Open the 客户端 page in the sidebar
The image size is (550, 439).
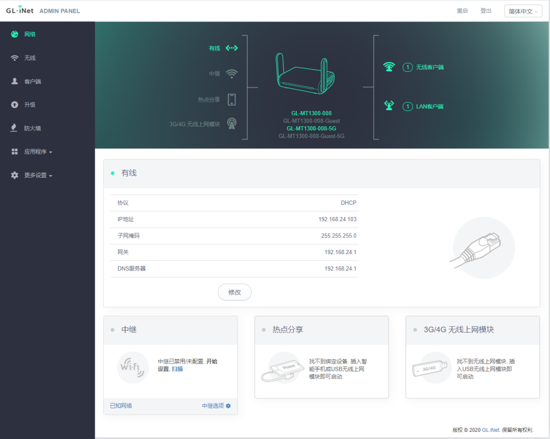pos(32,81)
